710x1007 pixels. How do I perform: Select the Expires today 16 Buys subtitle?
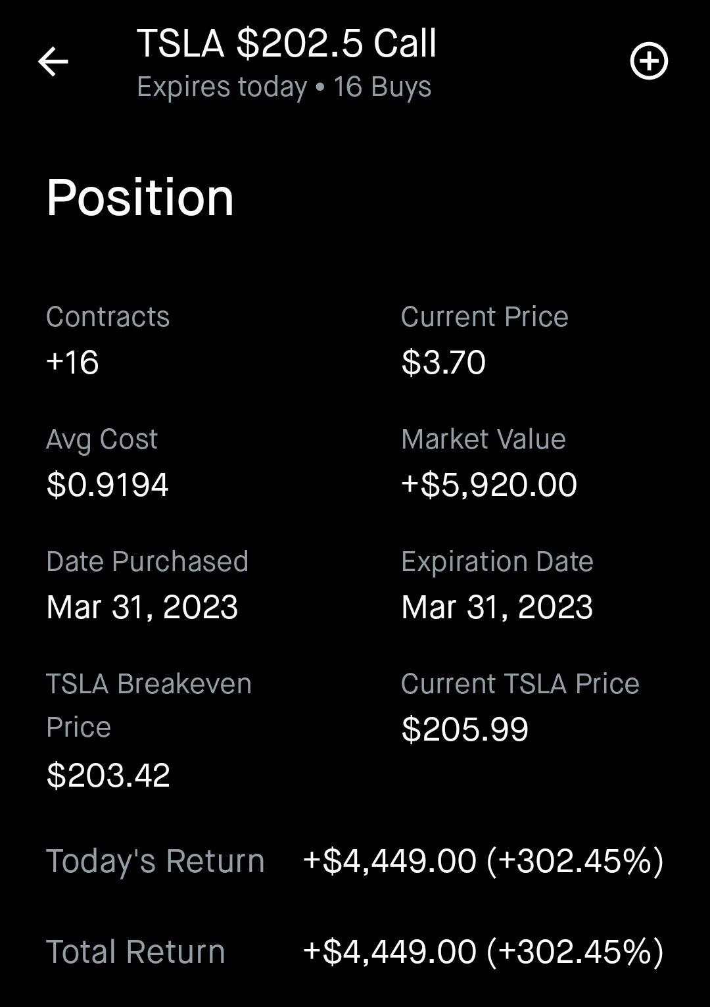[283, 87]
